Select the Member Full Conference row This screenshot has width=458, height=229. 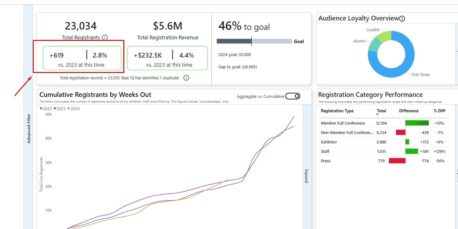tap(343, 123)
